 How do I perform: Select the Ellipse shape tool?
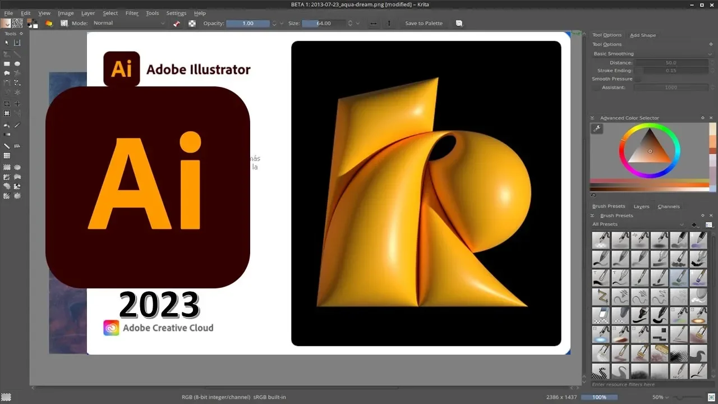point(17,64)
